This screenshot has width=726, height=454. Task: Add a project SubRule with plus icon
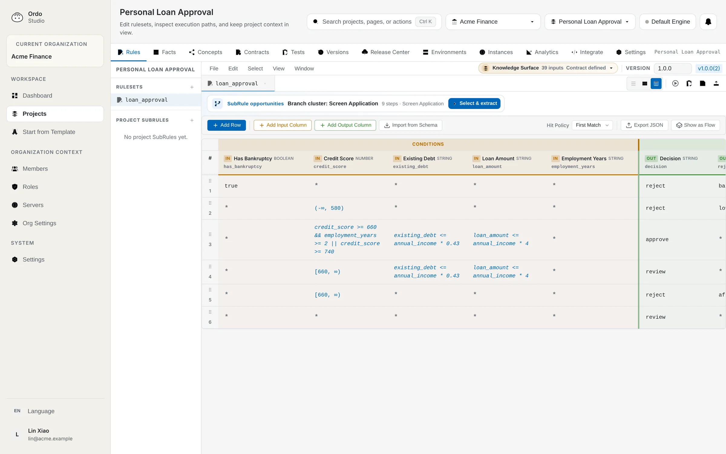click(x=192, y=120)
